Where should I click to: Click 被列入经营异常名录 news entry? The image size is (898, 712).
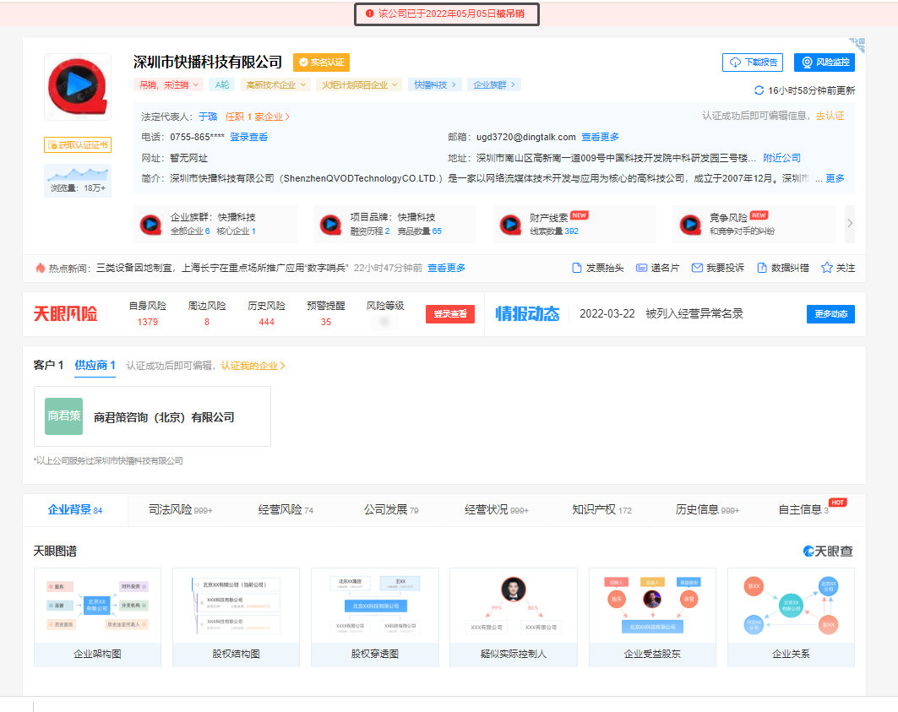point(694,314)
